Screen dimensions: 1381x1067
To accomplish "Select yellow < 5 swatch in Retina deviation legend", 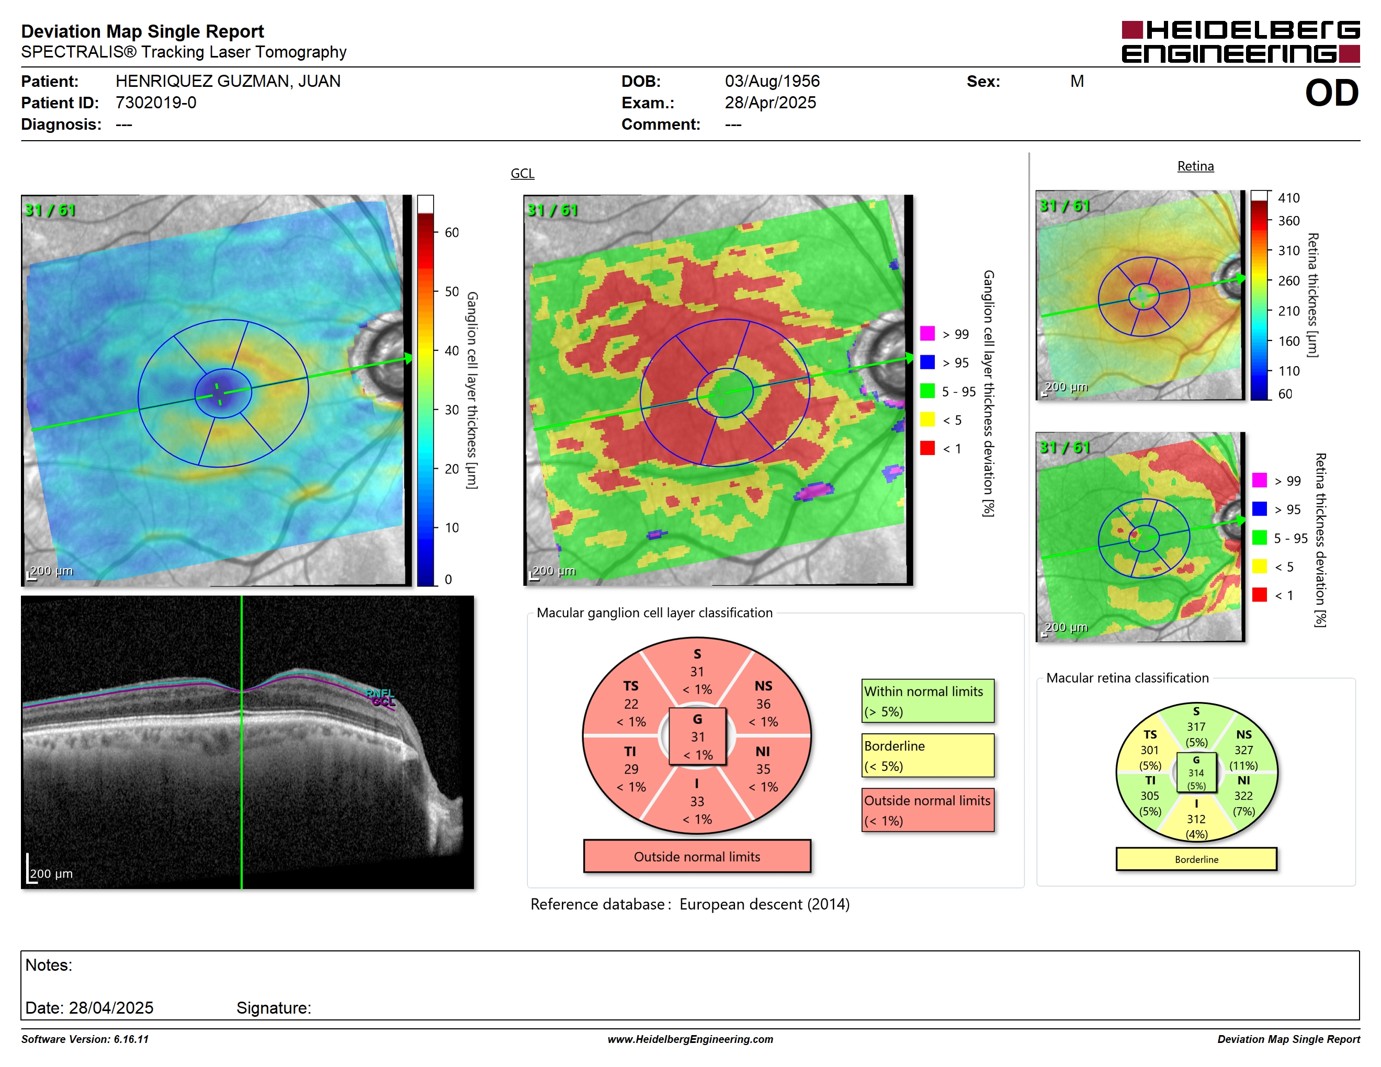I will coord(1259,566).
